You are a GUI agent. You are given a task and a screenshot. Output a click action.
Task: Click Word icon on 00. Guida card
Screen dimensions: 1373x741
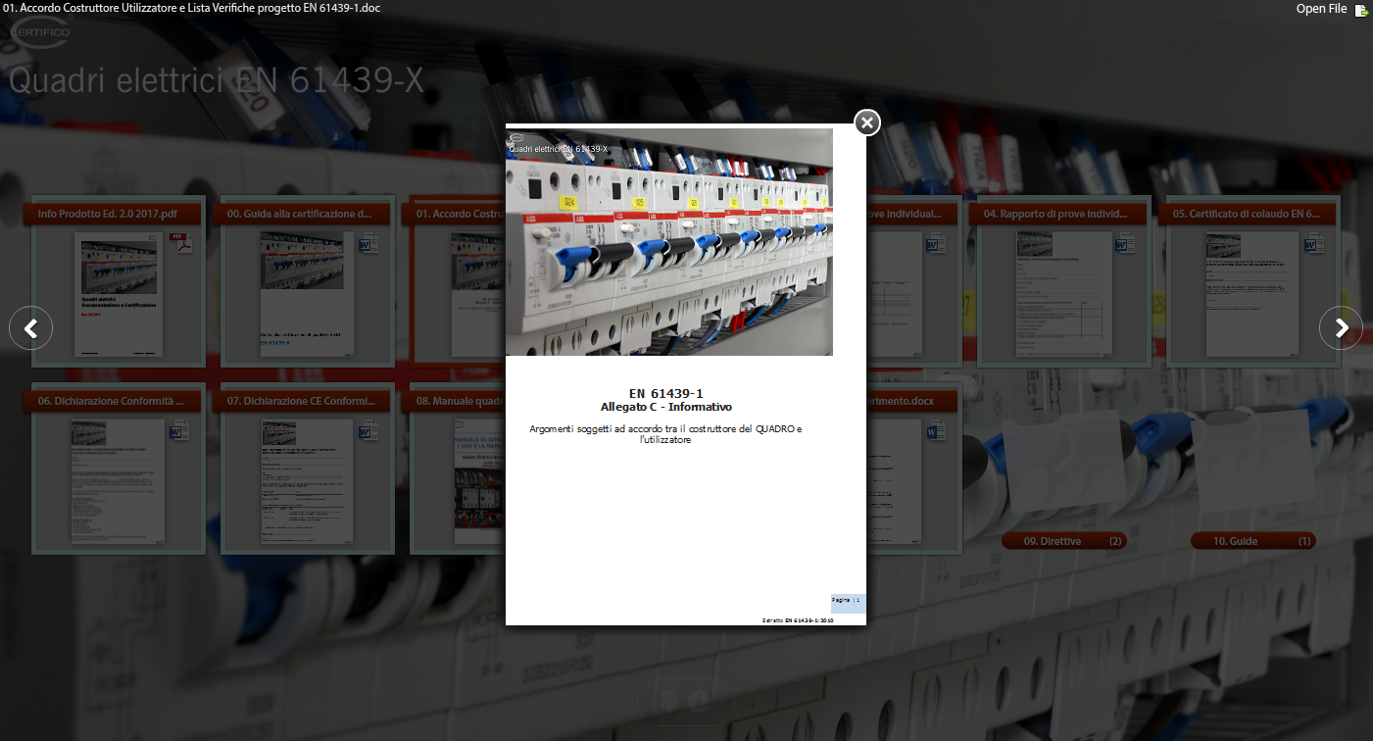[x=369, y=243]
